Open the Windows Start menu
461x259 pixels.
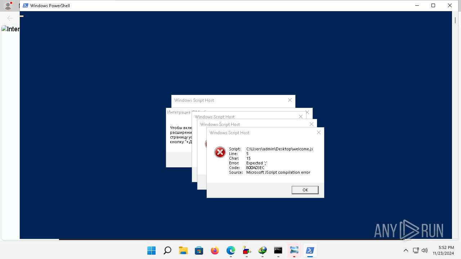point(151,250)
